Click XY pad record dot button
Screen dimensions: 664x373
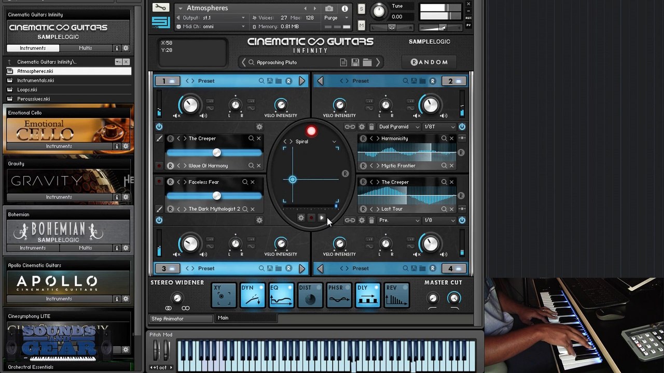[311, 218]
